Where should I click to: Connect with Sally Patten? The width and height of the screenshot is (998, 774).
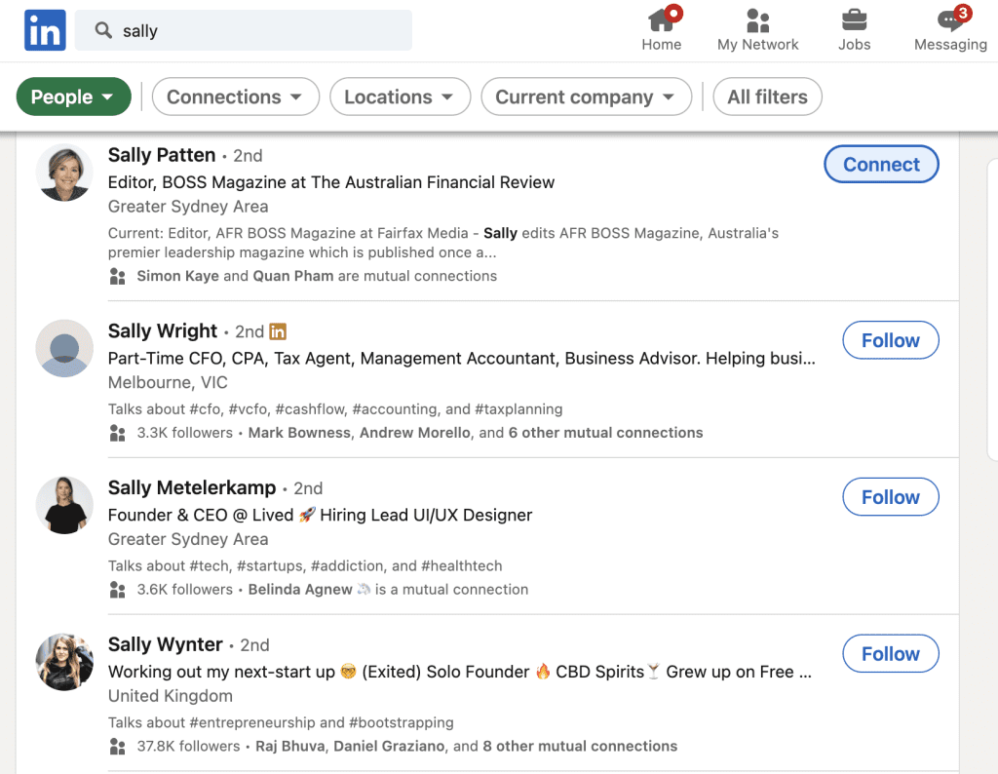coord(881,164)
